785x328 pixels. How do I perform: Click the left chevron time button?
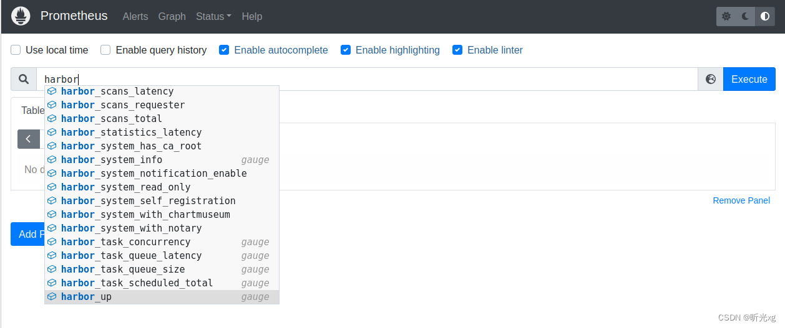coord(29,139)
